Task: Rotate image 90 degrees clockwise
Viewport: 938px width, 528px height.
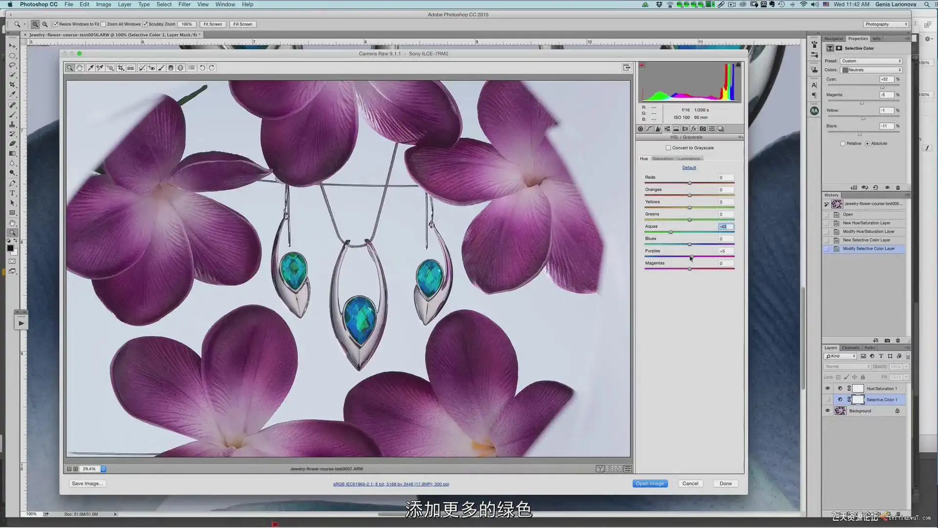Action: pyautogui.click(x=212, y=68)
